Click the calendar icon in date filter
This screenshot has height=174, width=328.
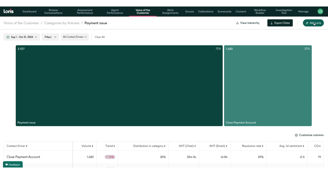click(x=8, y=37)
